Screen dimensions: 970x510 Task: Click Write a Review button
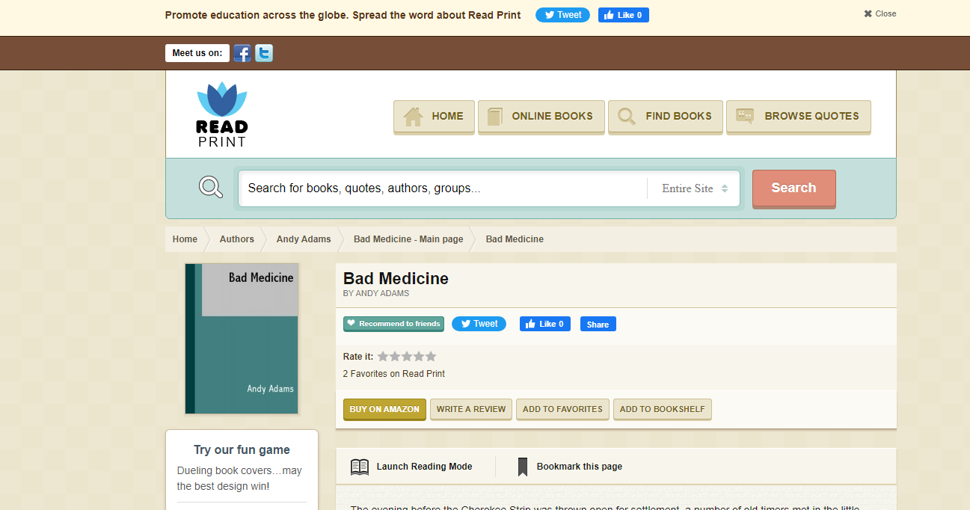(x=471, y=410)
